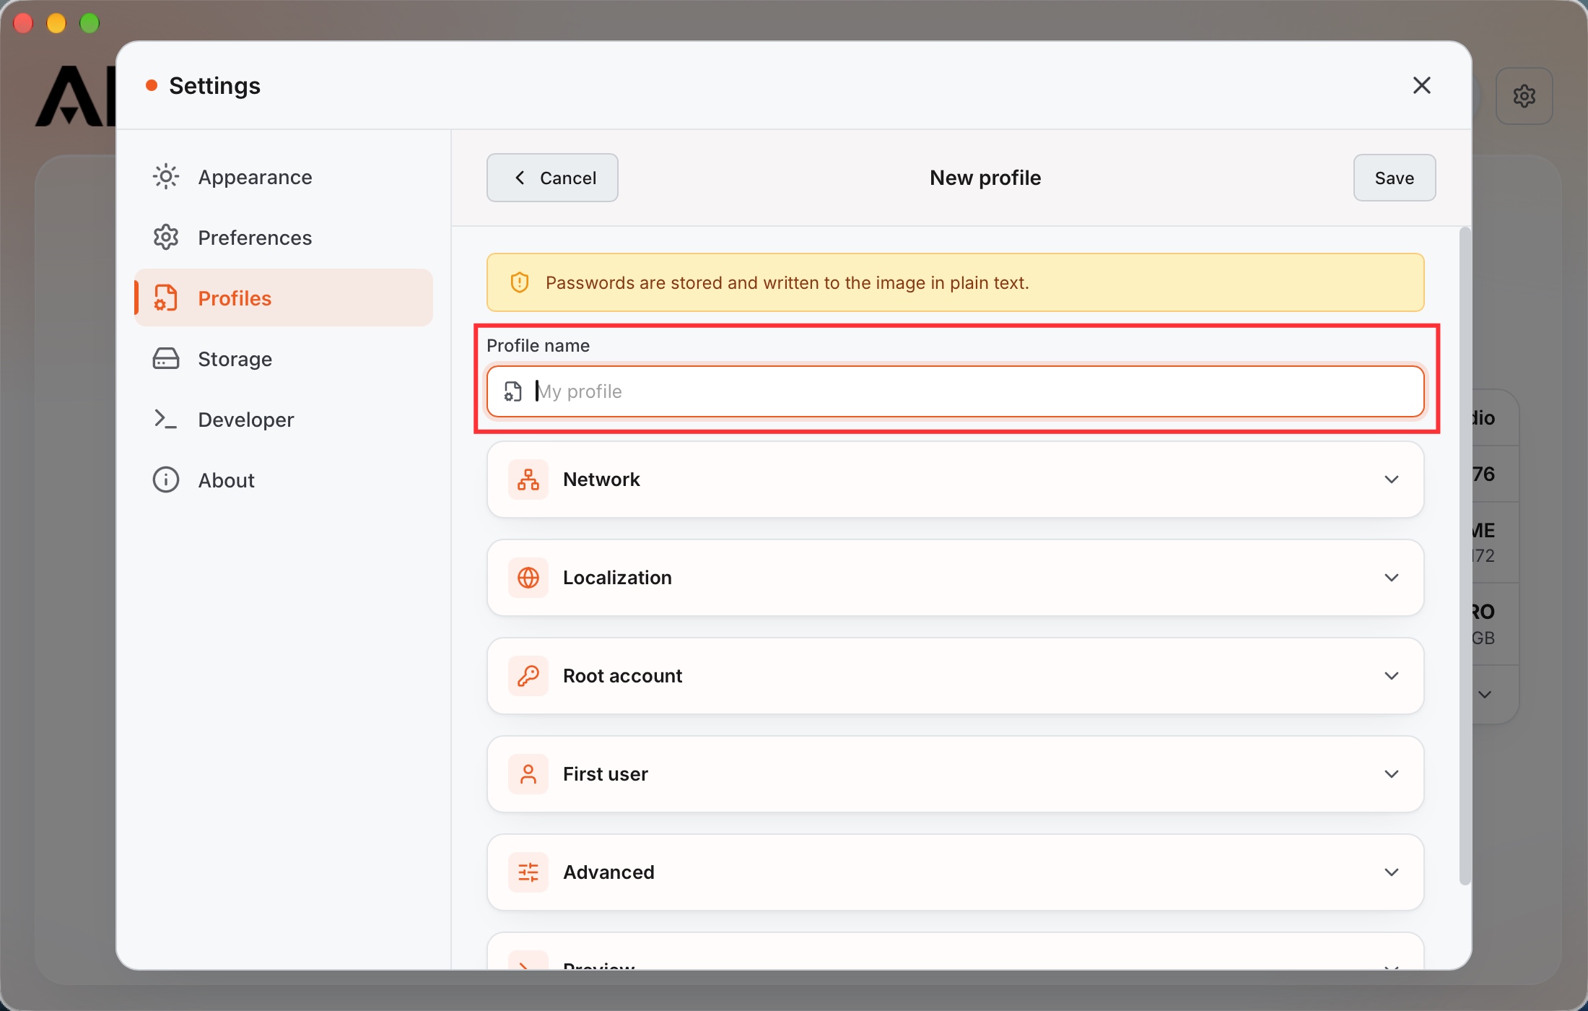Click the First user person icon
Viewport: 1588px width, 1011px height.
click(x=528, y=774)
